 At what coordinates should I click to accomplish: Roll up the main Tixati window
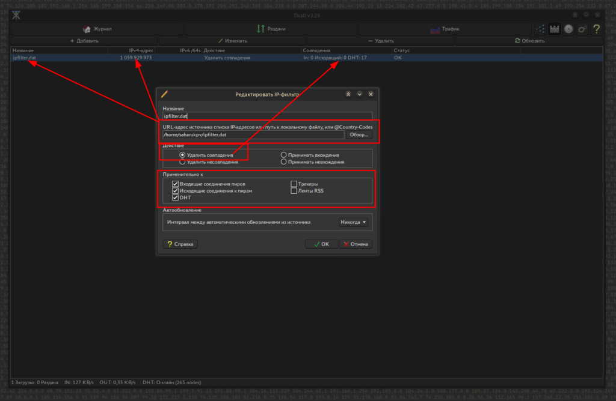point(574,15)
